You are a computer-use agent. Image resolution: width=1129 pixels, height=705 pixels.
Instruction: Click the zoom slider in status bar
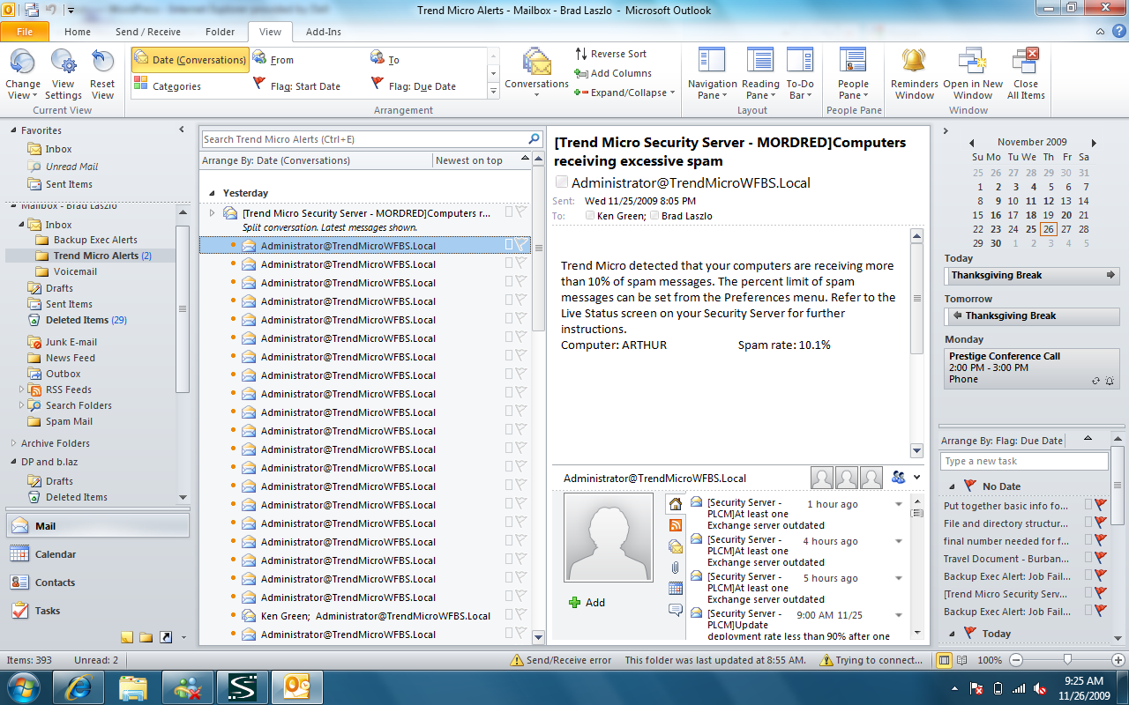[1067, 659]
